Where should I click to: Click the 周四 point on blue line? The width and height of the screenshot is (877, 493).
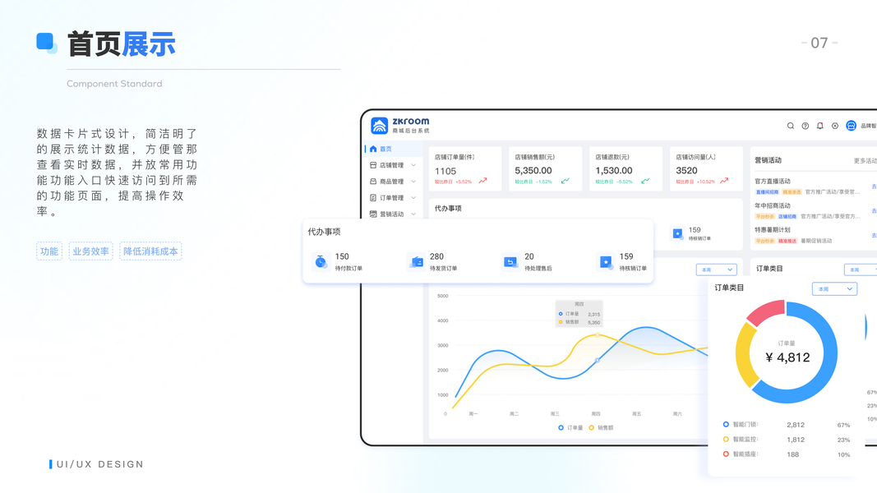point(598,360)
